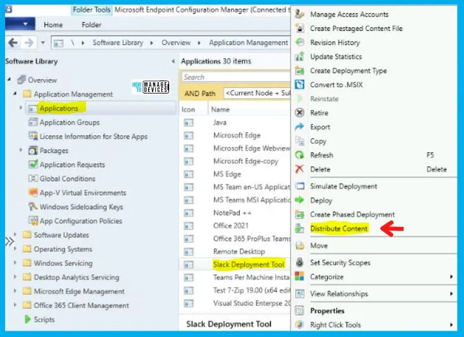Click the red Delete X icon

click(x=299, y=169)
